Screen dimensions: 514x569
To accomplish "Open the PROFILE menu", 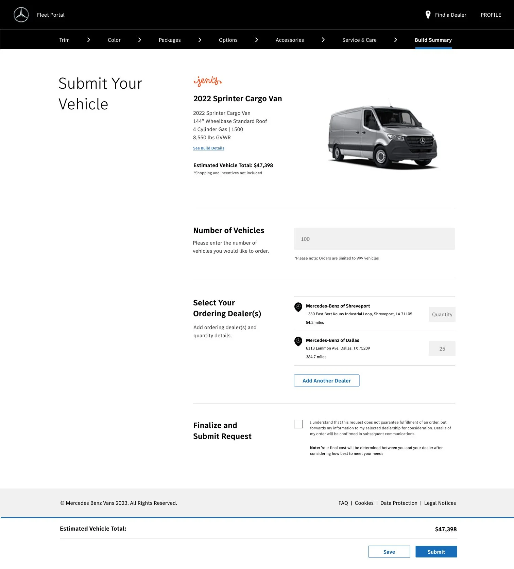I will tap(491, 15).
